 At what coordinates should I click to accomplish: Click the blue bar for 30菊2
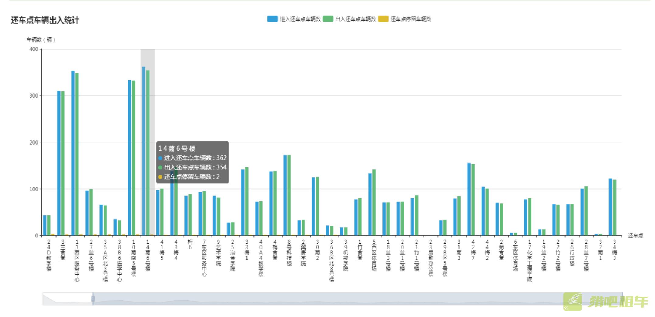[x=313, y=206]
